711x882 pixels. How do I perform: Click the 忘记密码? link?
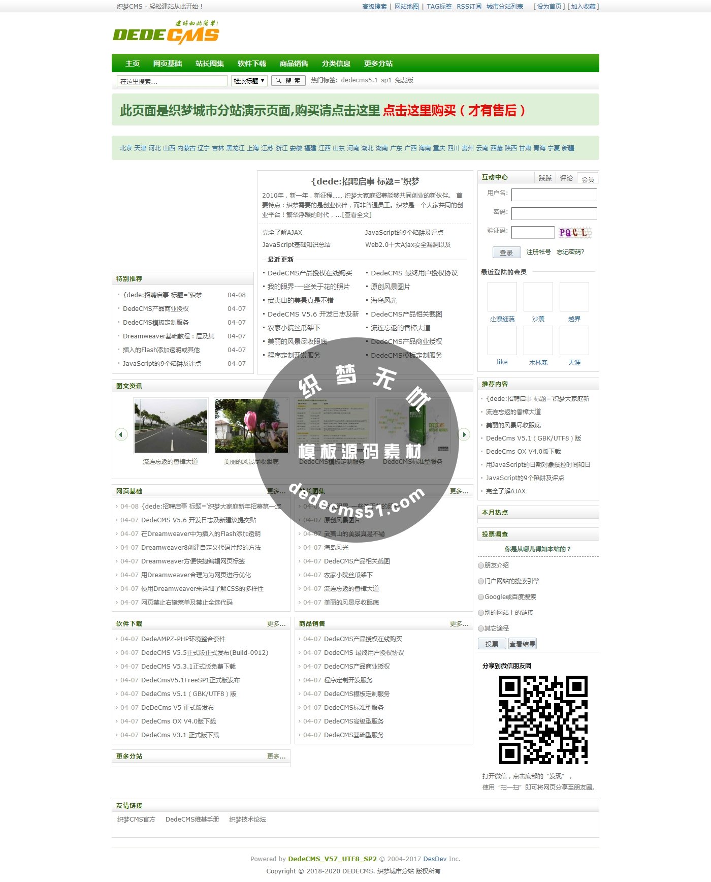pyautogui.click(x=570, y=252)
